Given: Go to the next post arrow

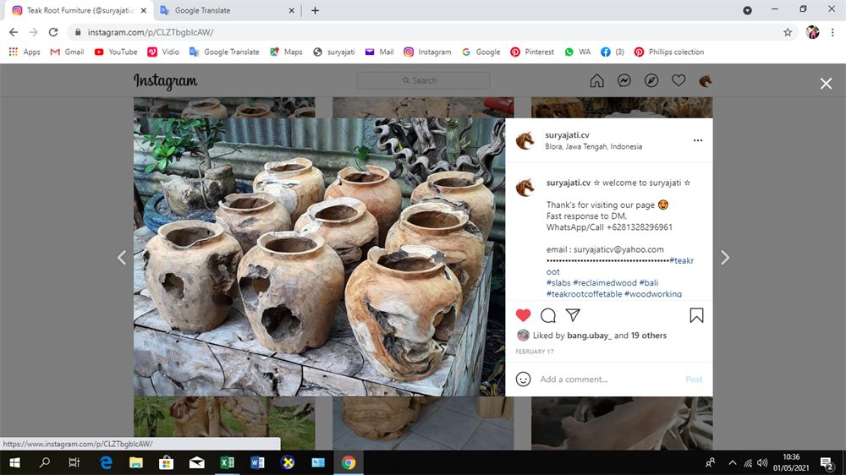Looking at the screenshot, I should pyautogui.click(x=725, y=258).
